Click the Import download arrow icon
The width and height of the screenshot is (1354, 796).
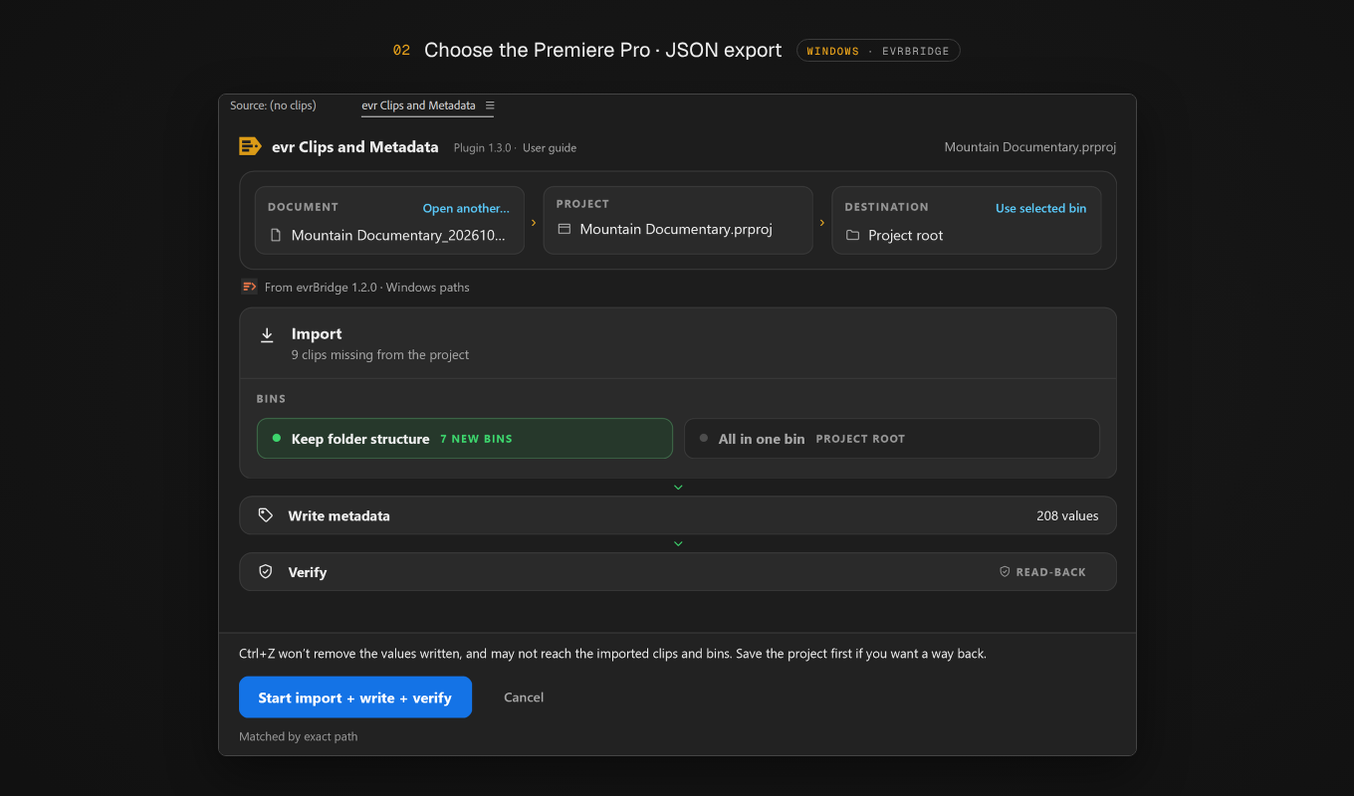[x=267, y=335]
